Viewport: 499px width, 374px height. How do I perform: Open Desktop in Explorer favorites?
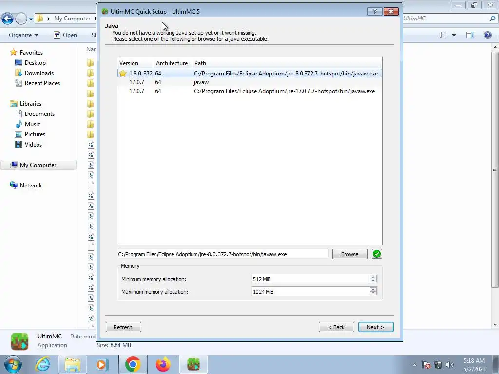point(35,63)
